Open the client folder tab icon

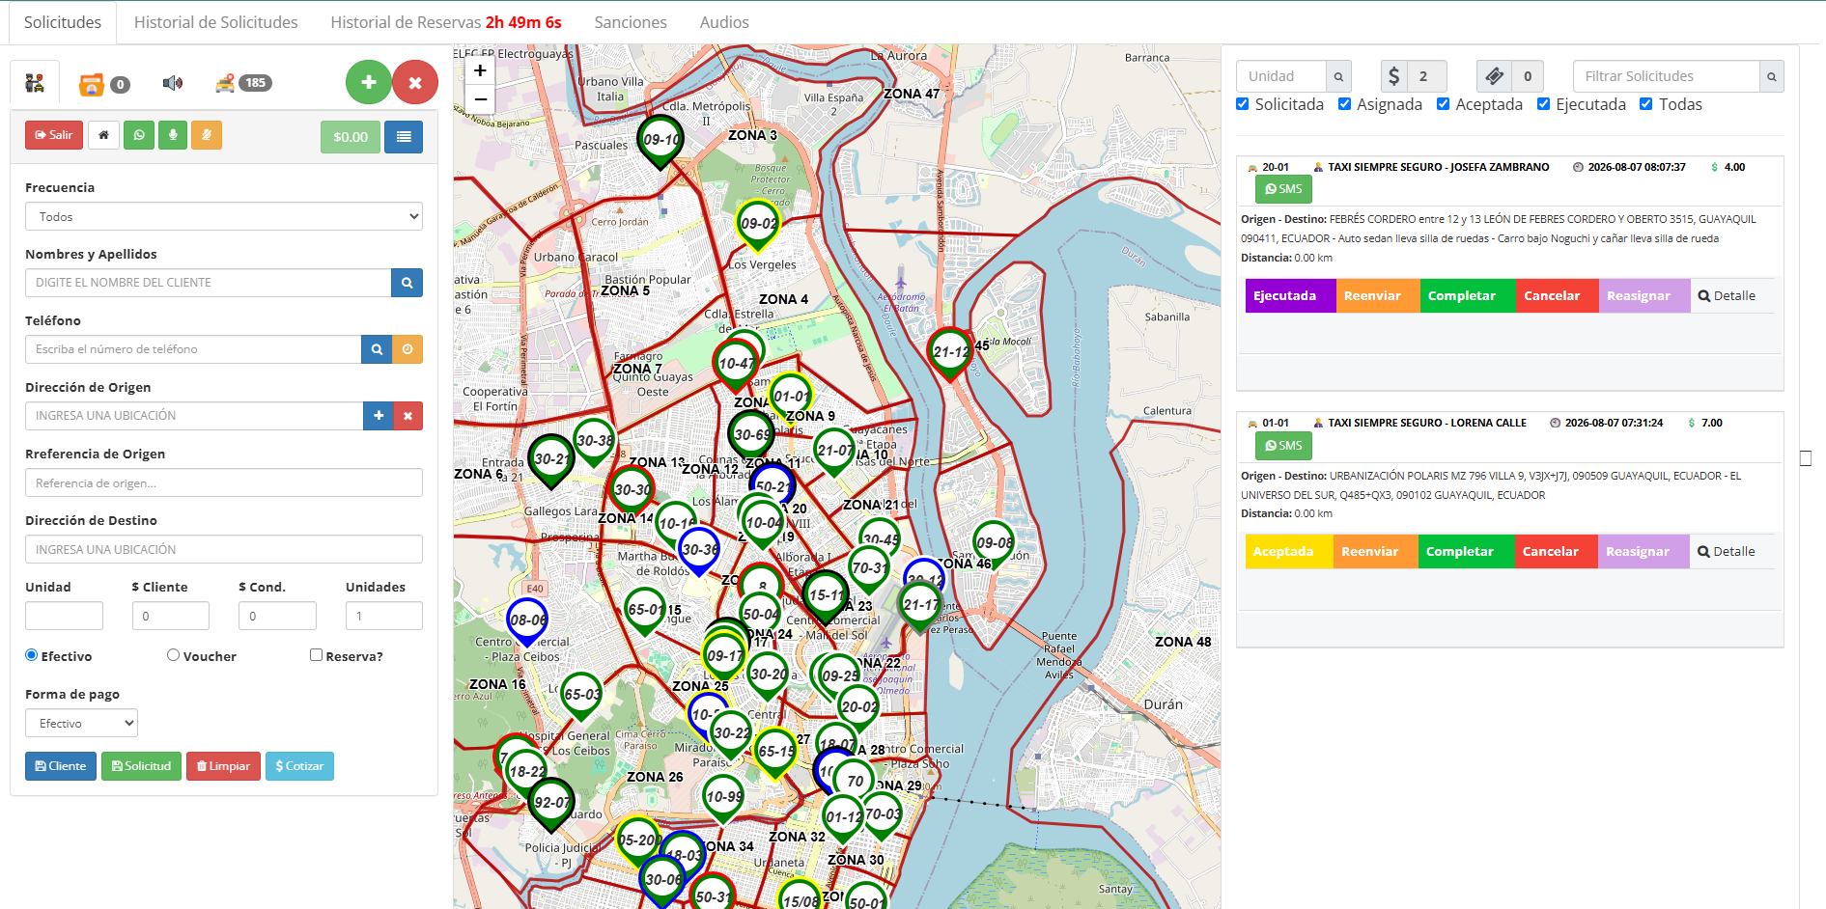point(92,84)
